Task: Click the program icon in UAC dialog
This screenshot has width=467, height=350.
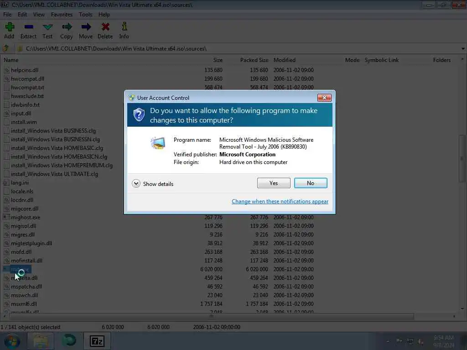Action: point(158,143)
